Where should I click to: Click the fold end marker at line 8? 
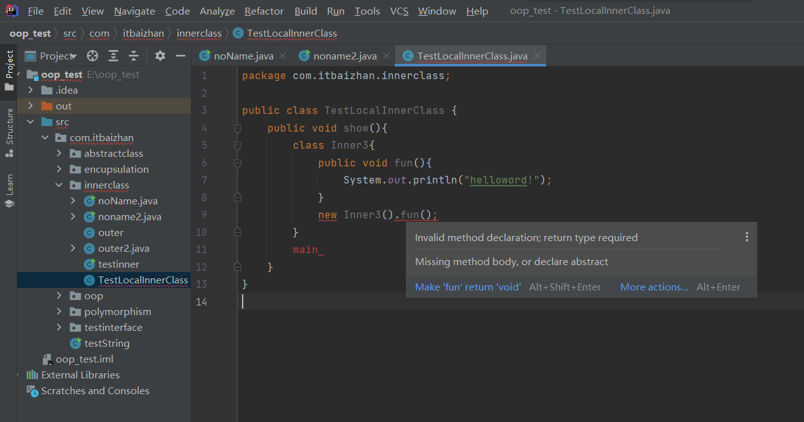[x=238, y=197]
